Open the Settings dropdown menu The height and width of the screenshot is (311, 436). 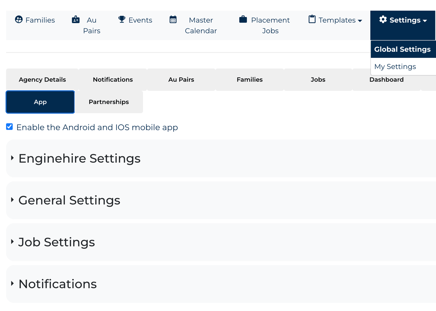(x=403, y=20)
